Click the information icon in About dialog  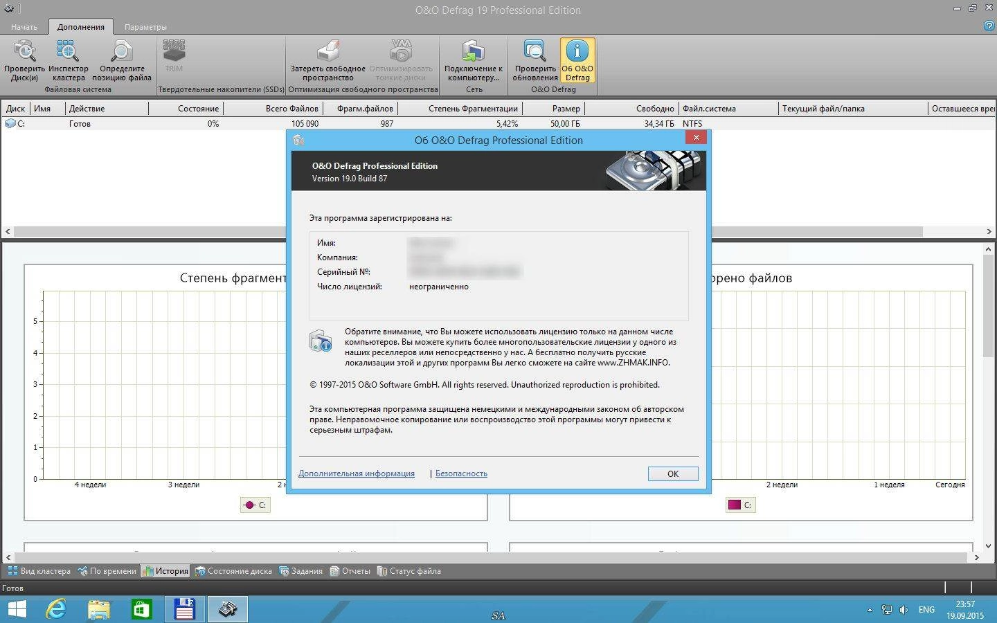pos(321,341)
